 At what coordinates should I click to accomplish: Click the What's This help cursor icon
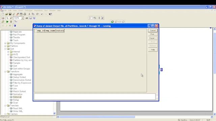[50, 14]
